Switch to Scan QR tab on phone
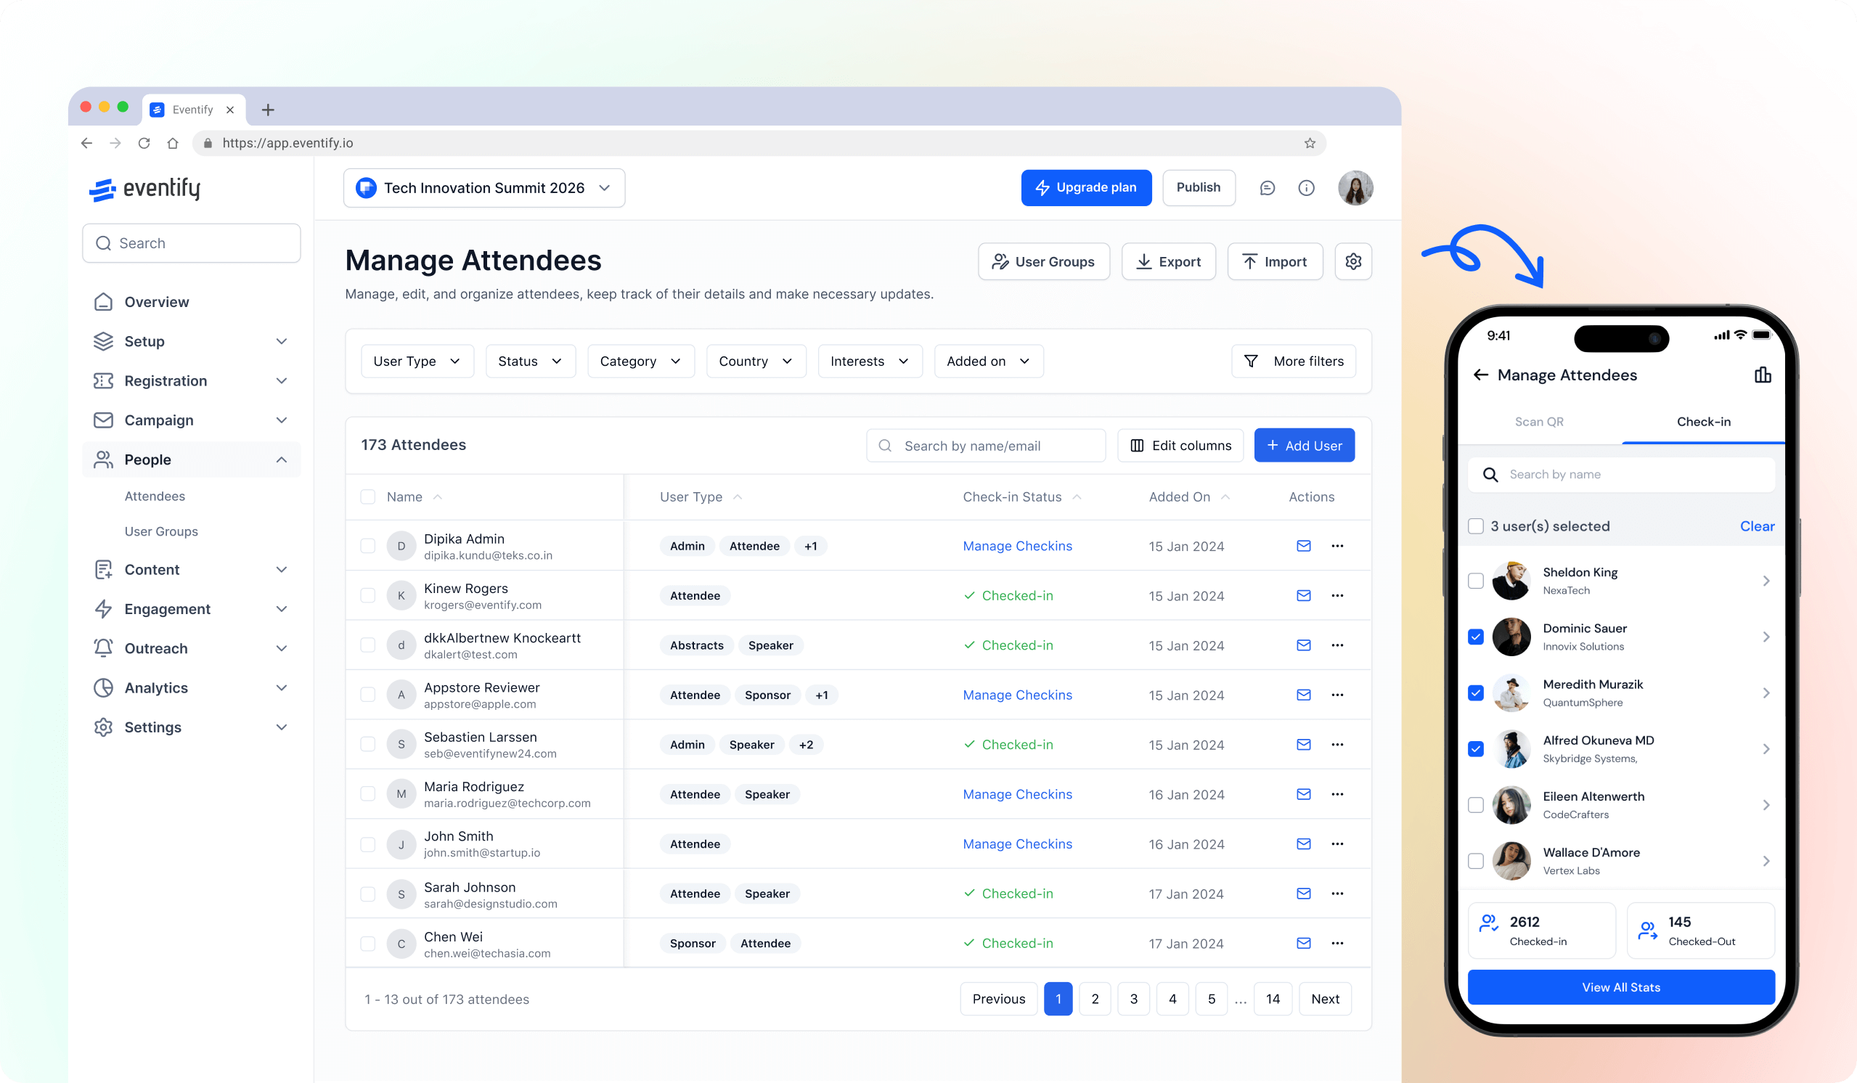 tap(1538, 422)
